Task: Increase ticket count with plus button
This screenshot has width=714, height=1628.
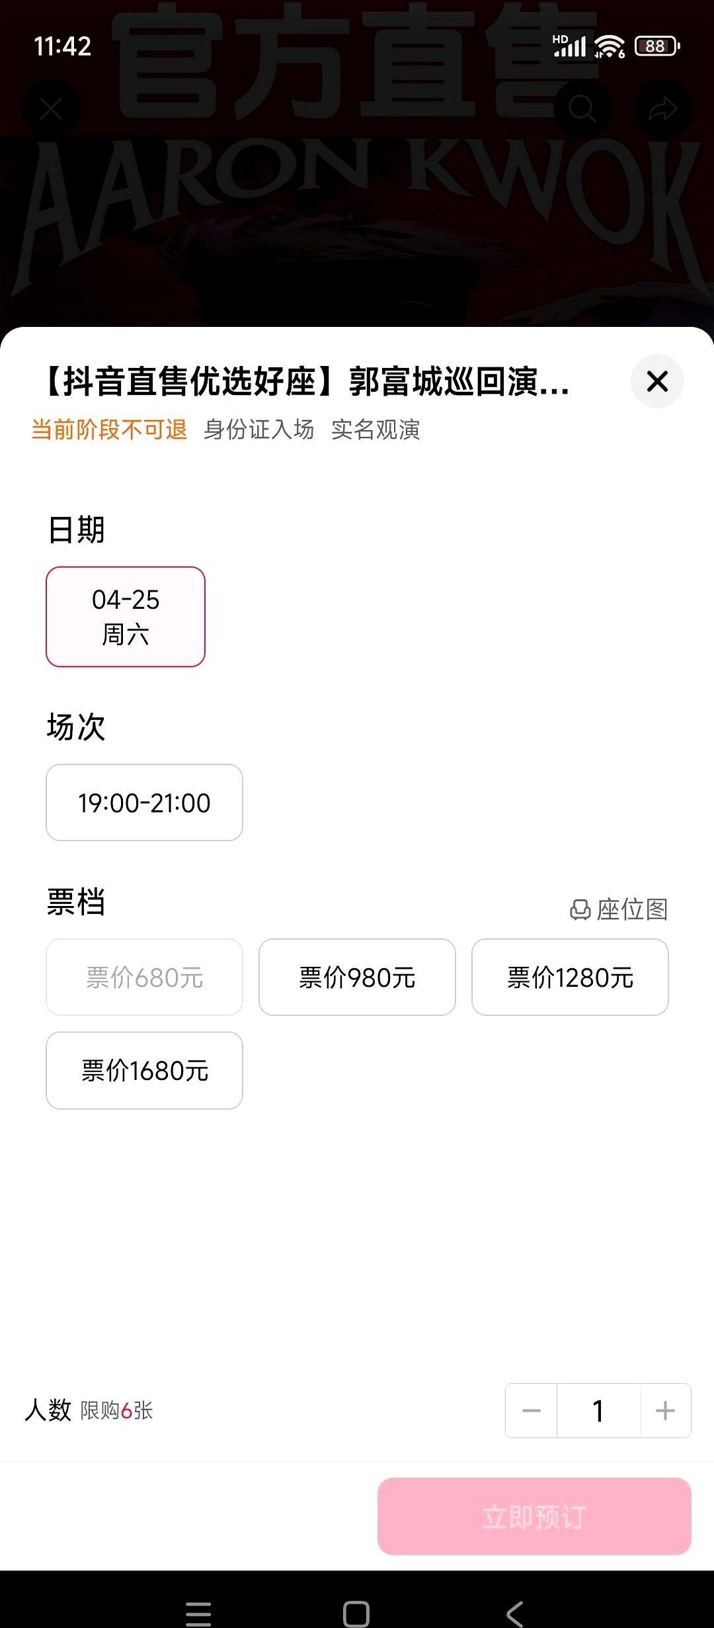Action: [665, 1410]
